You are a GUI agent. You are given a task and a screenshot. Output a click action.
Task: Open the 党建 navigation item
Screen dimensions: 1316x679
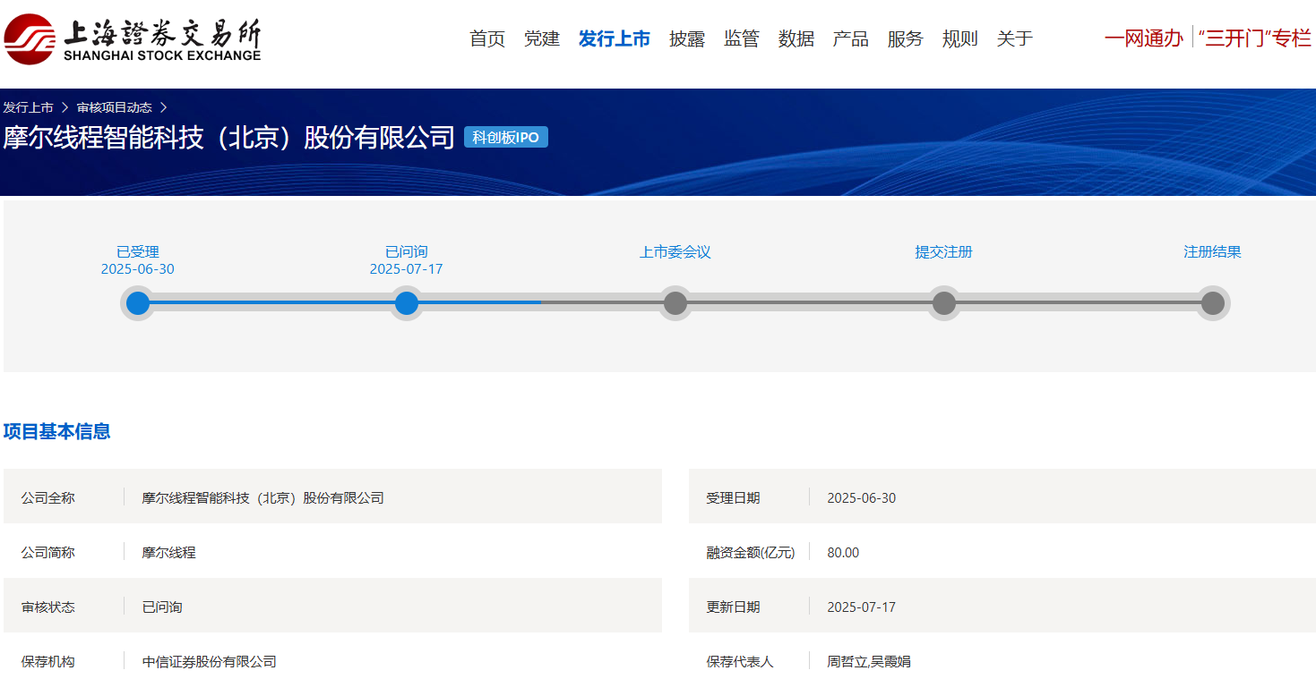[x=542, y=38]
